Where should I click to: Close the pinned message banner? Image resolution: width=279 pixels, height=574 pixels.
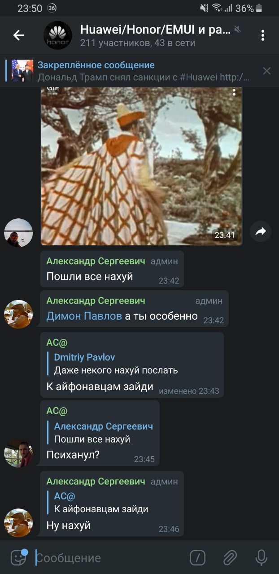tap(267, 71)
